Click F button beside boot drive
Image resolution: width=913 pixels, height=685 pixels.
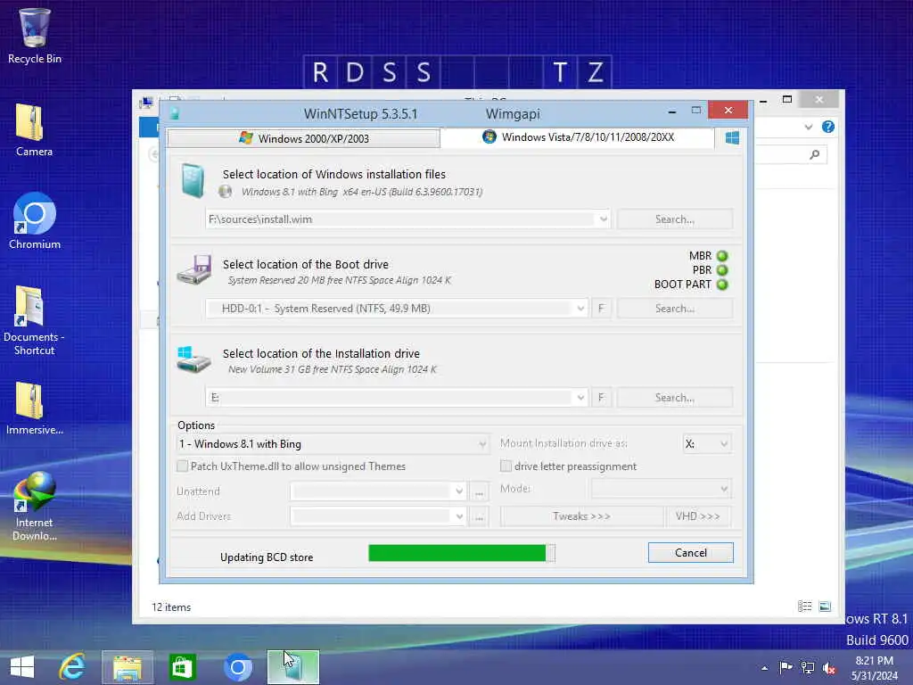(x=602, y=309)
